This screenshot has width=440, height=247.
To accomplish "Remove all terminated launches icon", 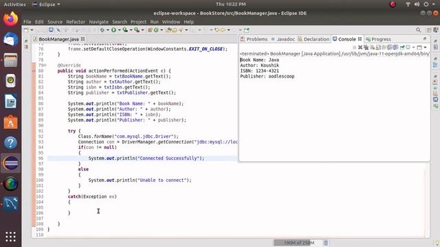I will point(366,47).
